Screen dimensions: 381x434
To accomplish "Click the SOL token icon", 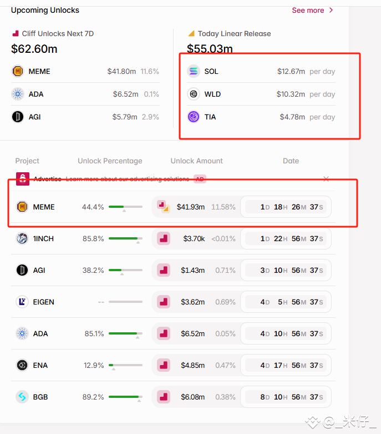I will coord(194,72).
